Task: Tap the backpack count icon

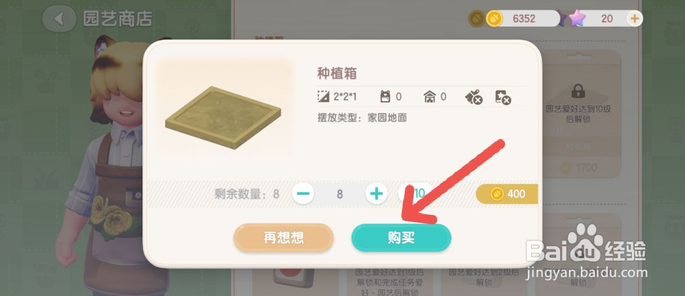Action: point(385,97)
